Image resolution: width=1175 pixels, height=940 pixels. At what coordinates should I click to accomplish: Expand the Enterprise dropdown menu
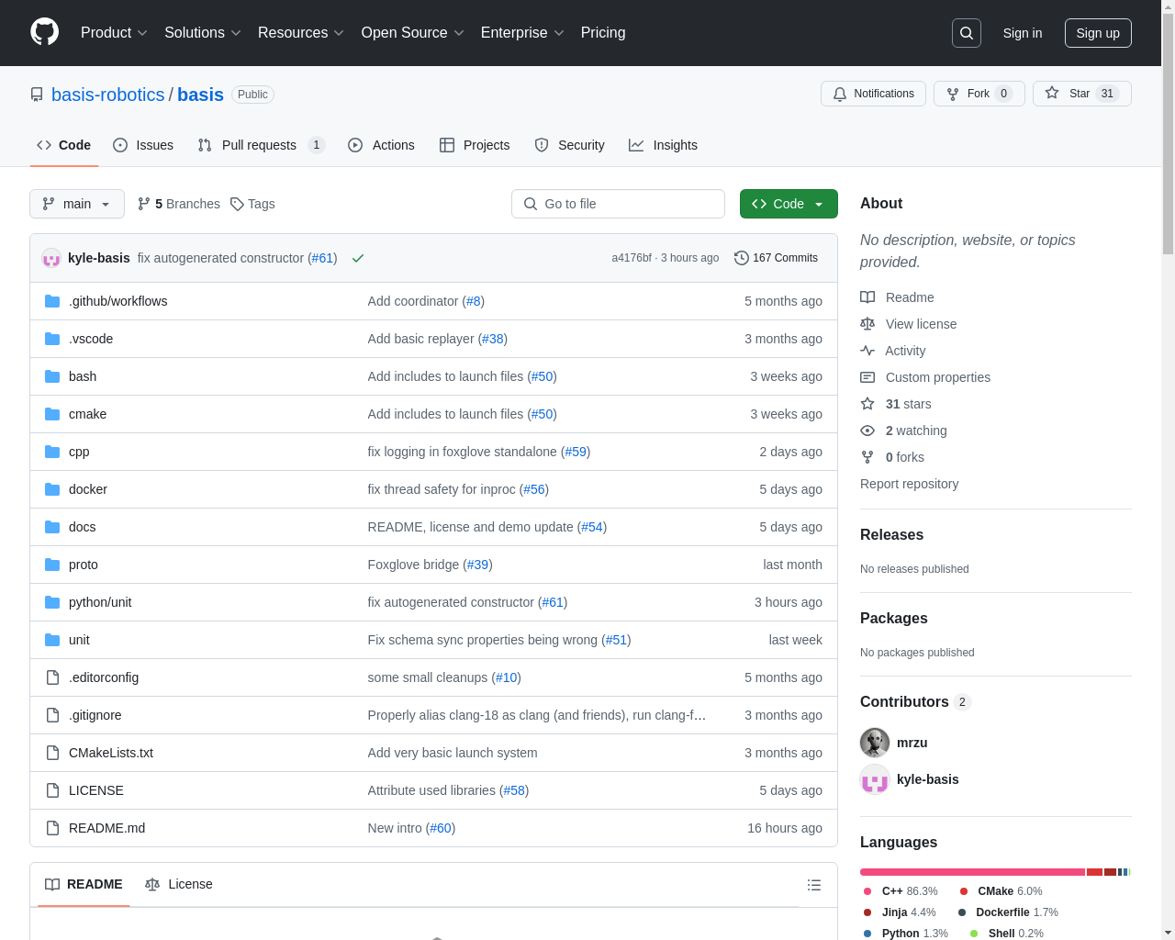point(523,32)
